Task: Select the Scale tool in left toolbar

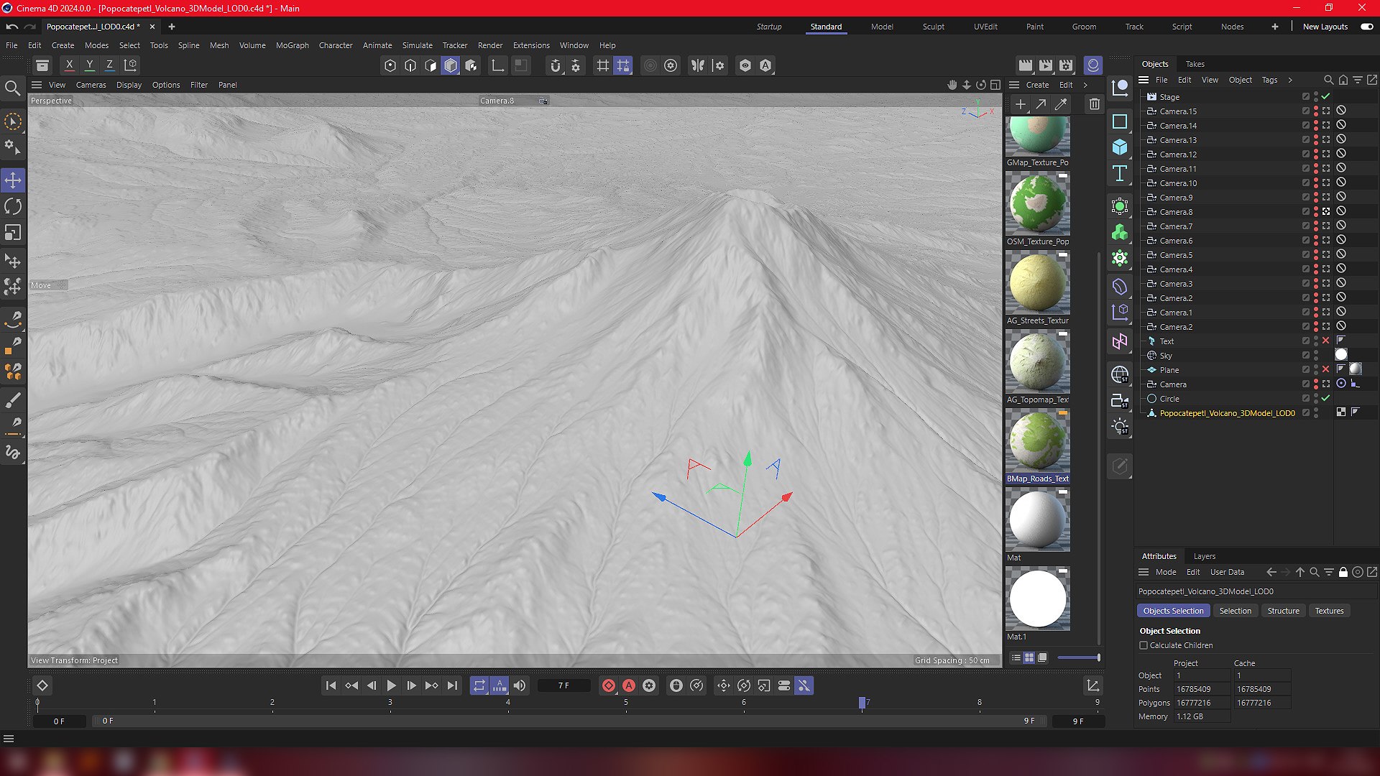Action: (13, 233)
